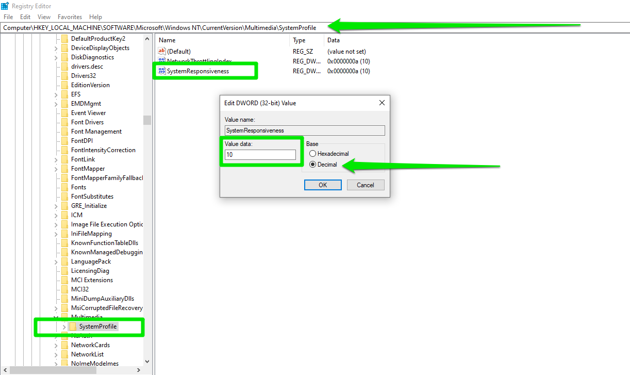Select the LanguagePack registry key
The width and height of the screenshot is (630, 375).
(x=91, y=262)
